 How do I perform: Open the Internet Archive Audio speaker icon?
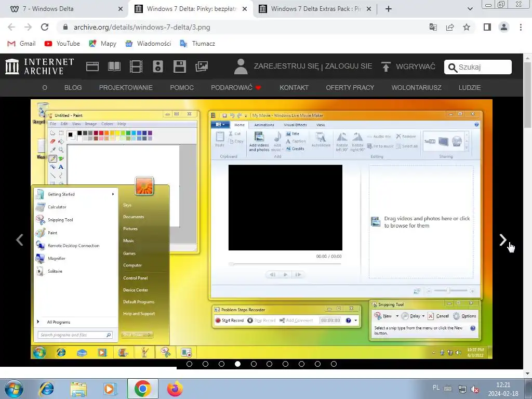158,66
